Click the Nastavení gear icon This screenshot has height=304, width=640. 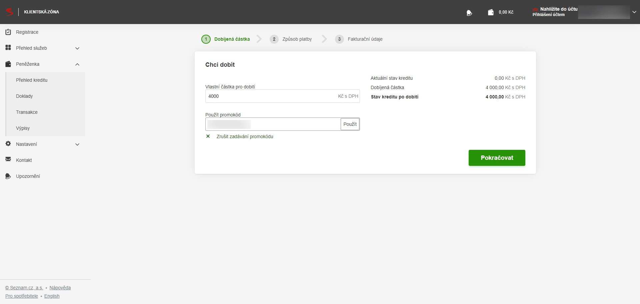(8, 144)
